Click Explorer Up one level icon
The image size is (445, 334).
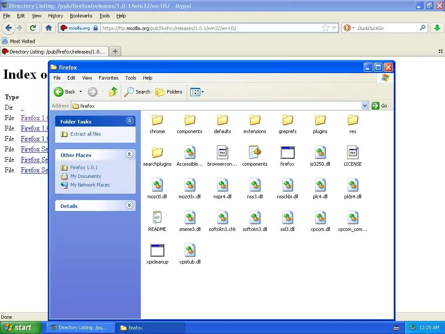pos(113,92)
